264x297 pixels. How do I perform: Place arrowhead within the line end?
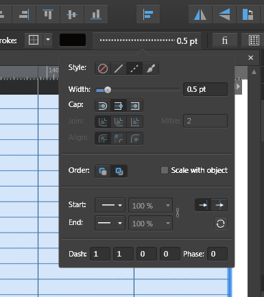click(203, 205)
